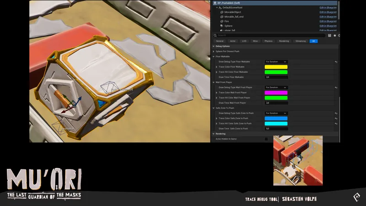366x206 pixels.
Task: Click the Sphere collision component icon
Action: (x=222, y=26)
